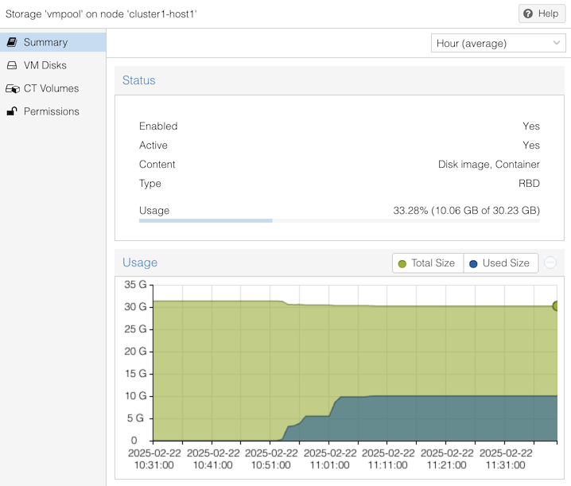Click the Summary book icon in sidebar
Image resolution: width=571 pixels, height=486 pixels.
point(12,42)
